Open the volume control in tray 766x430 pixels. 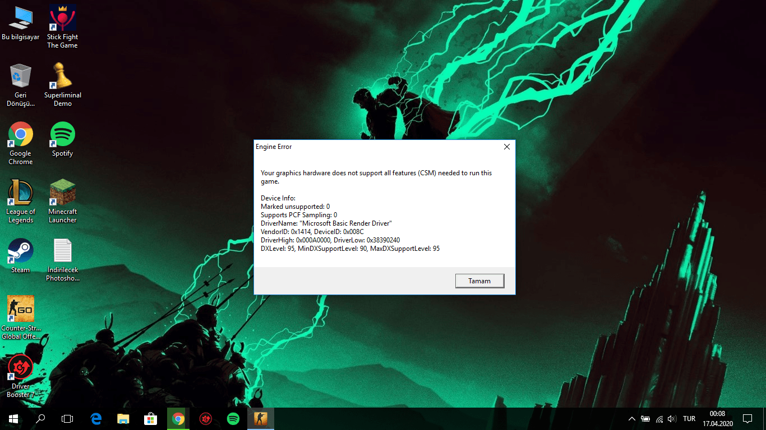(672, 419)
